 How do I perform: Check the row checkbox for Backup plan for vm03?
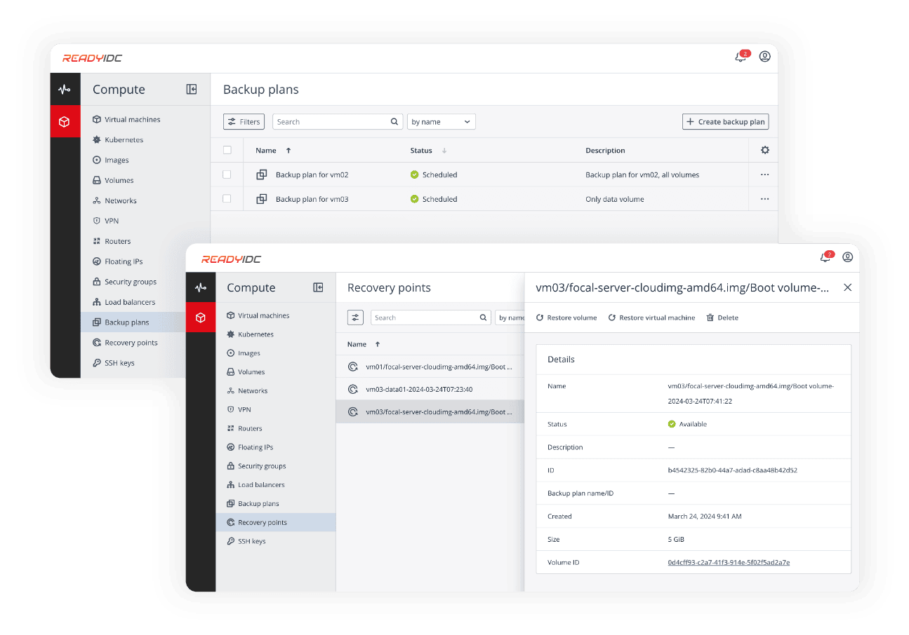click(227, 199)
